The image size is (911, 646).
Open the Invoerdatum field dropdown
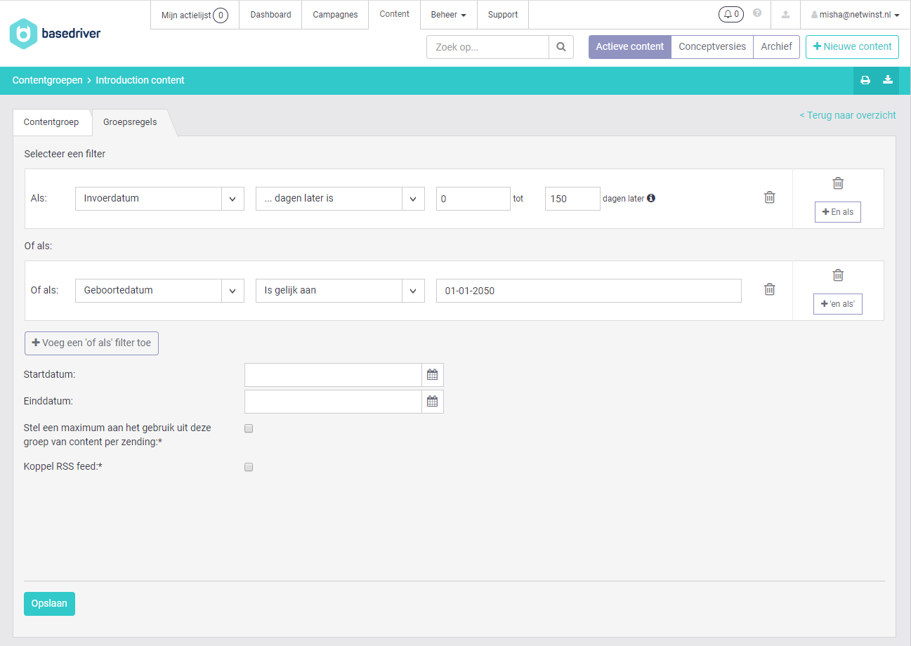(159, 199)
